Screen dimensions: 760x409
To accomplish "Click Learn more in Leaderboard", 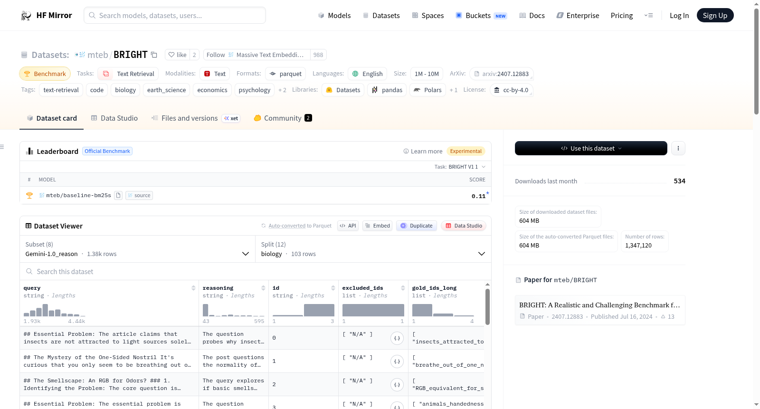I will point(423,151).
